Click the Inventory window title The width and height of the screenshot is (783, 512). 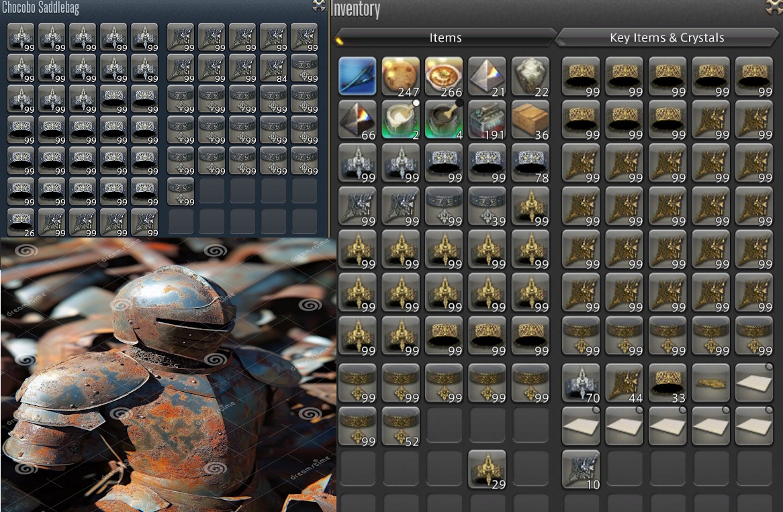(x=355, y=9)
